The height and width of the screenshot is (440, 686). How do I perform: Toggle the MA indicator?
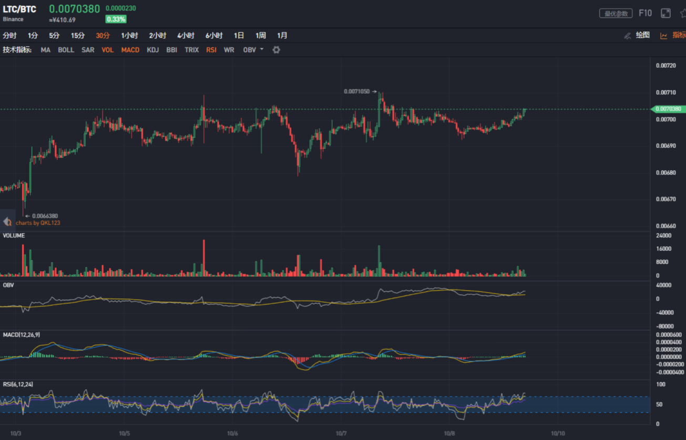(x=46, y=50)
